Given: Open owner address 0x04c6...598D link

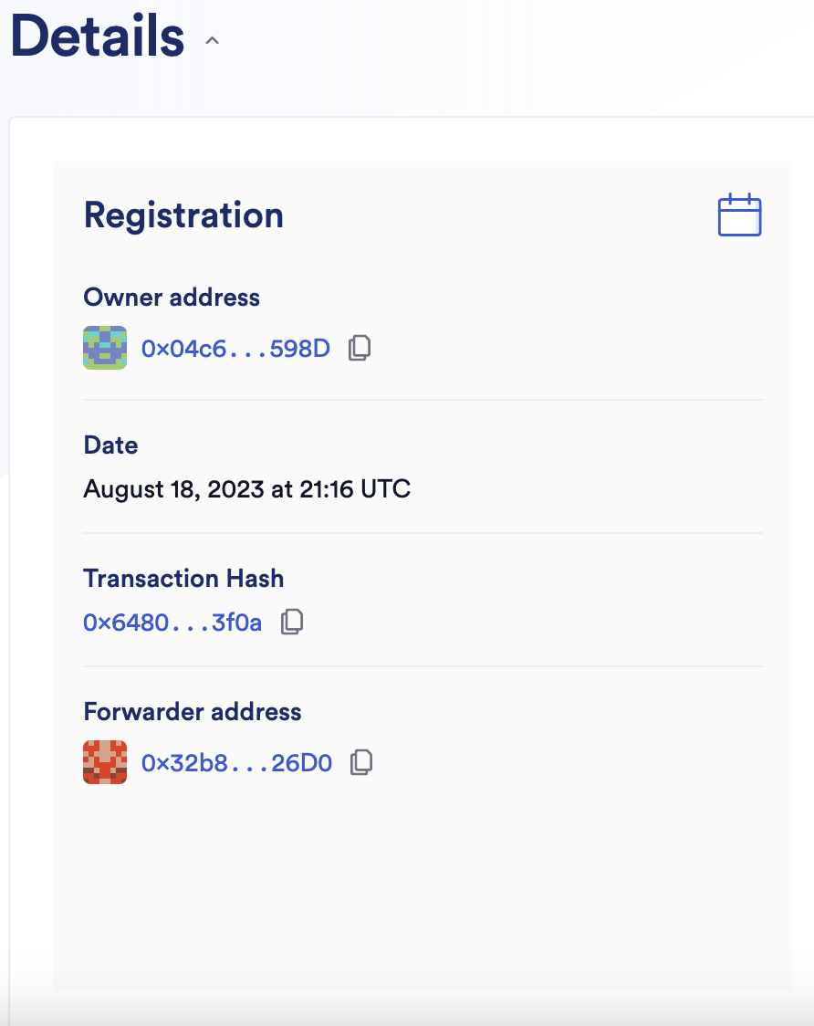Looking at the screenshot, I should 235,348.
